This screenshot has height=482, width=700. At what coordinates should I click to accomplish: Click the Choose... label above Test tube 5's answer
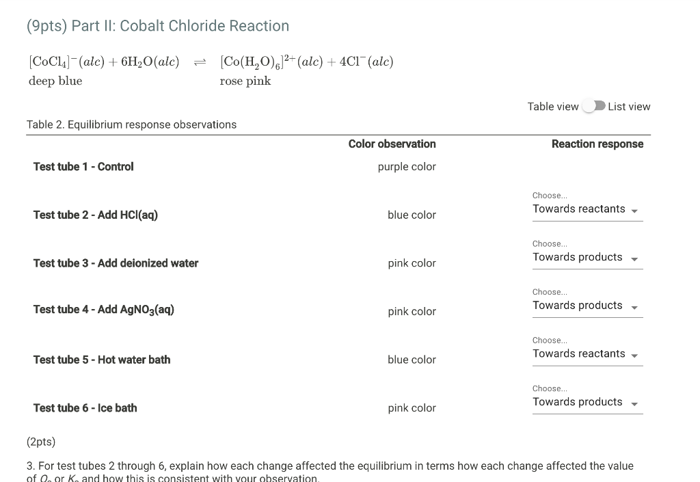550,340
